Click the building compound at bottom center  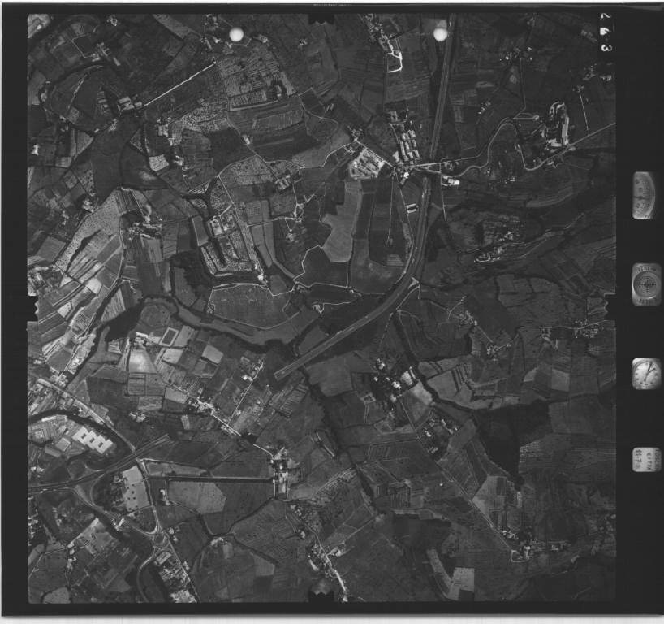click(282, 475)
